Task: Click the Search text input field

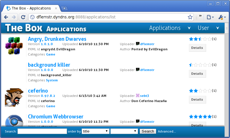Action: [42, 131]
